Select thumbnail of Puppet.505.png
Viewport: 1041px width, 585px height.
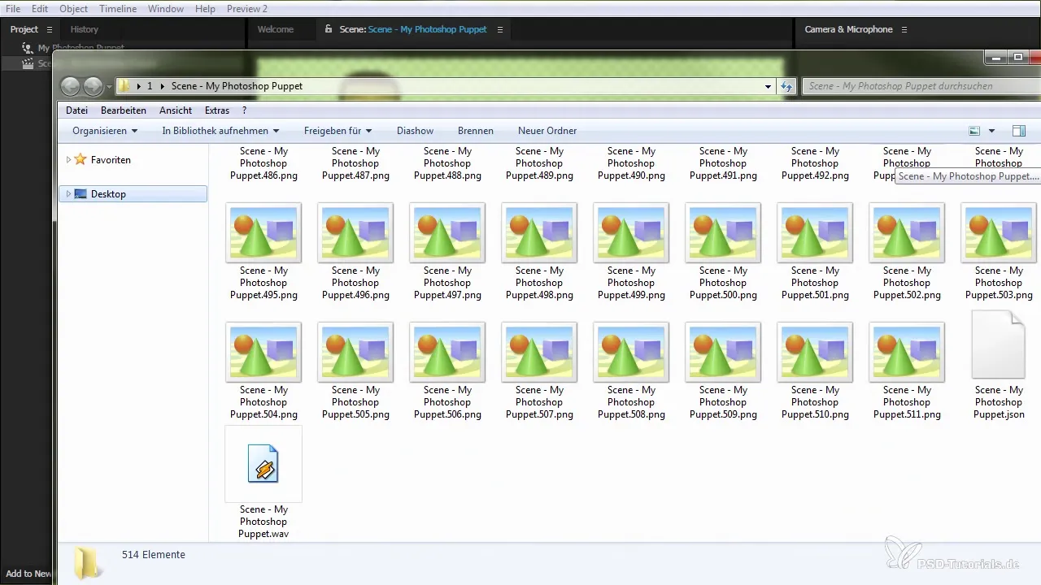click(x=355, y=352)
